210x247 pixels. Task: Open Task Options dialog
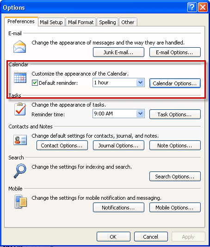[175, 114]
